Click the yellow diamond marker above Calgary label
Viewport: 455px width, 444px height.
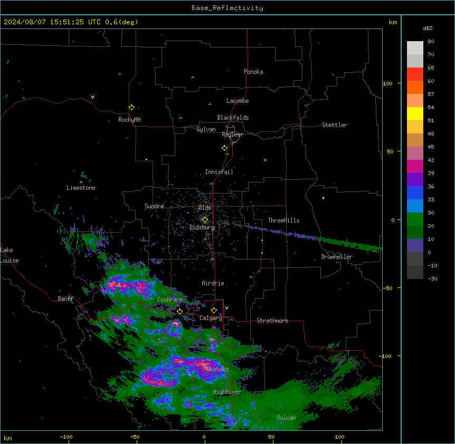(x=214, y=311)
